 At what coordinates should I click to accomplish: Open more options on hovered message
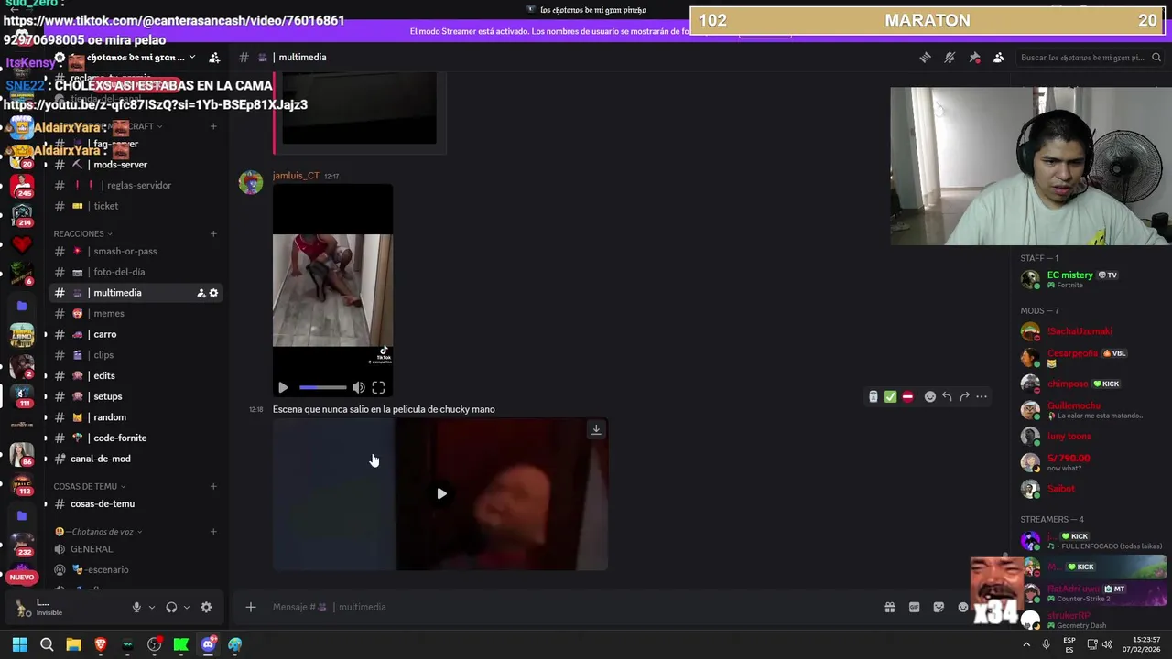point(982,396)
